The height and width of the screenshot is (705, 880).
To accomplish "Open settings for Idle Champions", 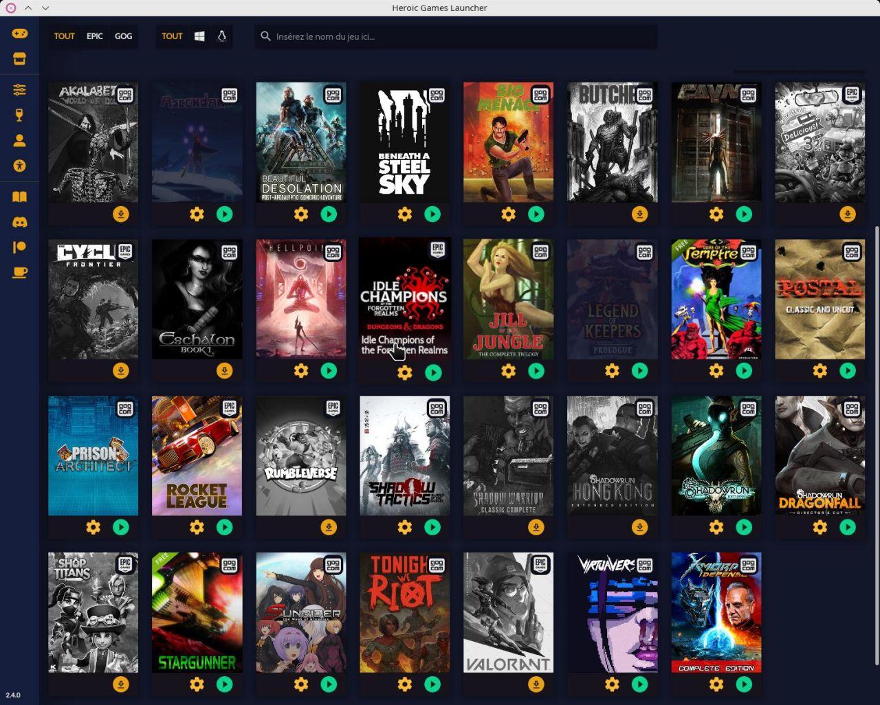I will (405, 372).
